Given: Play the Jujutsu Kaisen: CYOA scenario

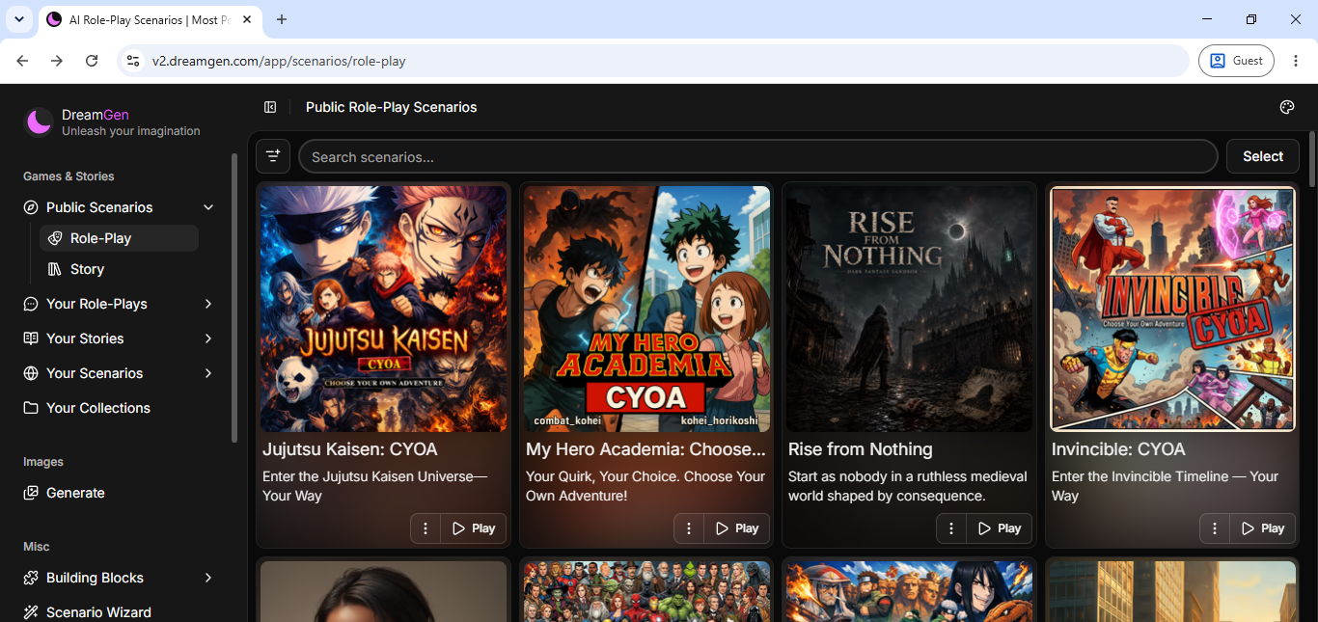Looking at the screenshot, I should (x=473, y=528).
